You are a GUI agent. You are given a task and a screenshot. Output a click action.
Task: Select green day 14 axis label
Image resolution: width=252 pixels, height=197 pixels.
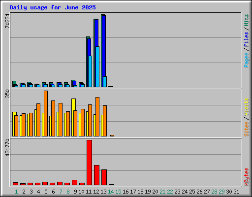tap(111, 192)
